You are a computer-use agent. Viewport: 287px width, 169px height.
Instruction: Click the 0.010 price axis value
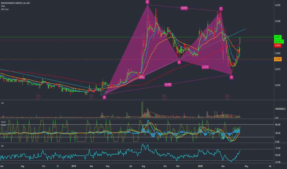(x=278, y=85)
